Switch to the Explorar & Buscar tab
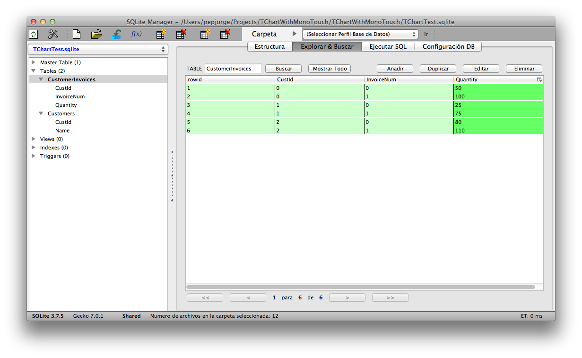Screen dimensions: 582x358 pos(327,46)
